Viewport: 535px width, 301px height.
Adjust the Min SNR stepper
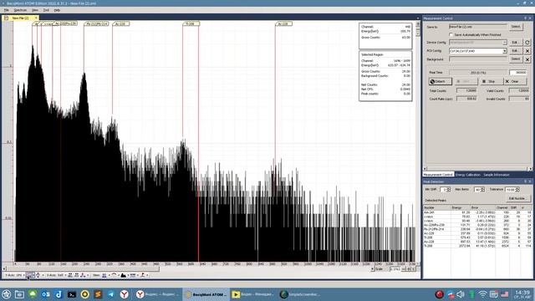(x=448, y=190)
